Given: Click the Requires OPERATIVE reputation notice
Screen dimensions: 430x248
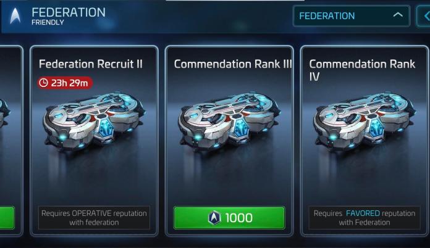Looking at the screenshot, I should (94, 218).
